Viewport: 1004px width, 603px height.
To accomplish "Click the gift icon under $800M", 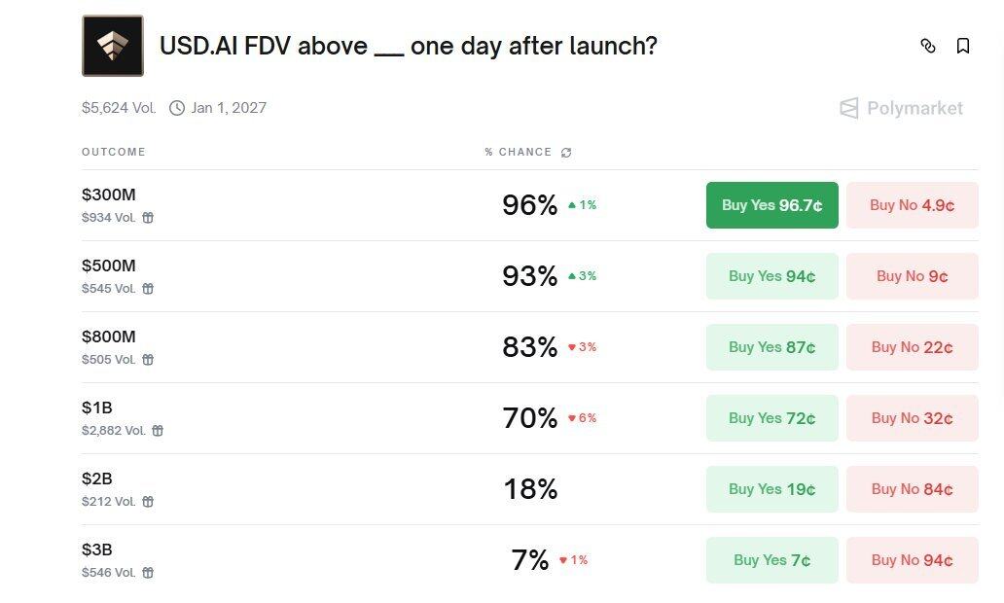I will tap(148, 360).
